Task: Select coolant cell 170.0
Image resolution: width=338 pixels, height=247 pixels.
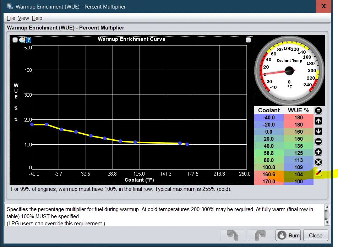Action: click(x=269, y=181)
